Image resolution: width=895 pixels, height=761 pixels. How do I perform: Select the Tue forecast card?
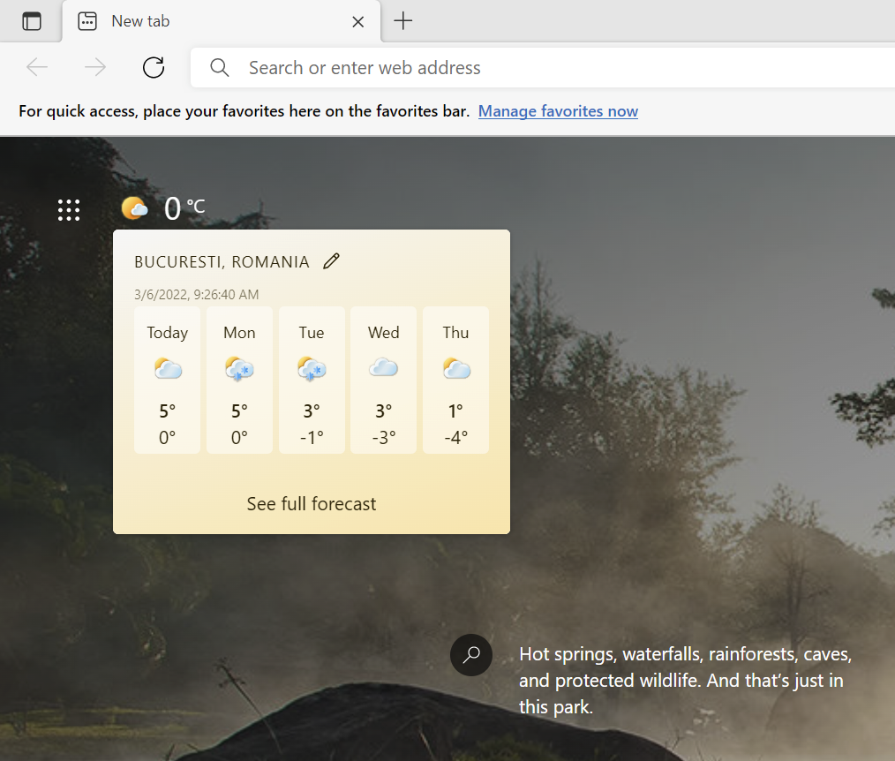312,380
